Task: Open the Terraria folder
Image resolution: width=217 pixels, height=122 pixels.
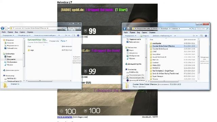Action: pos(154,79)
